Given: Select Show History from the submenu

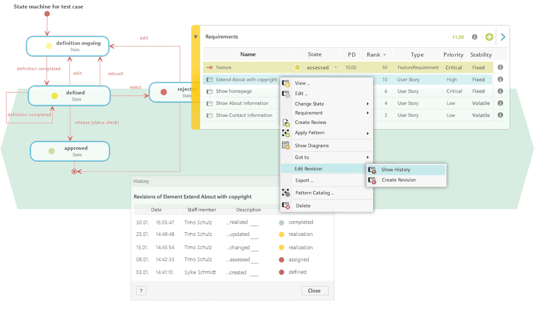Looking at the screenshot, I should [x=395, y=170].
